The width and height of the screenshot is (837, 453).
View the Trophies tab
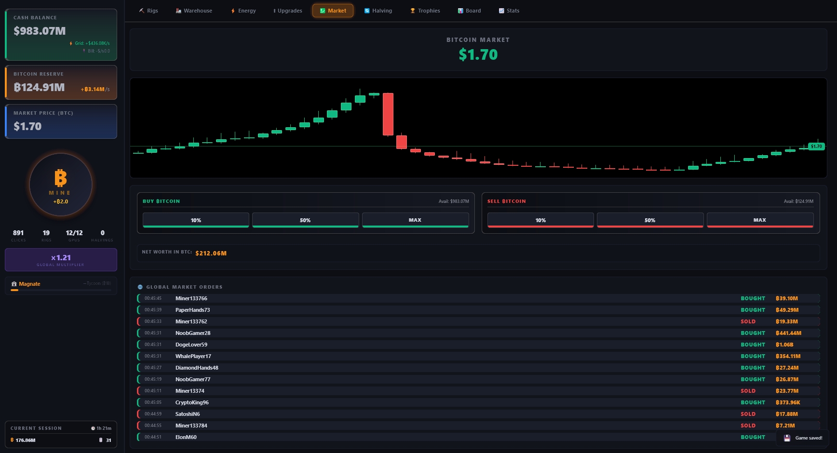[425, 11]
